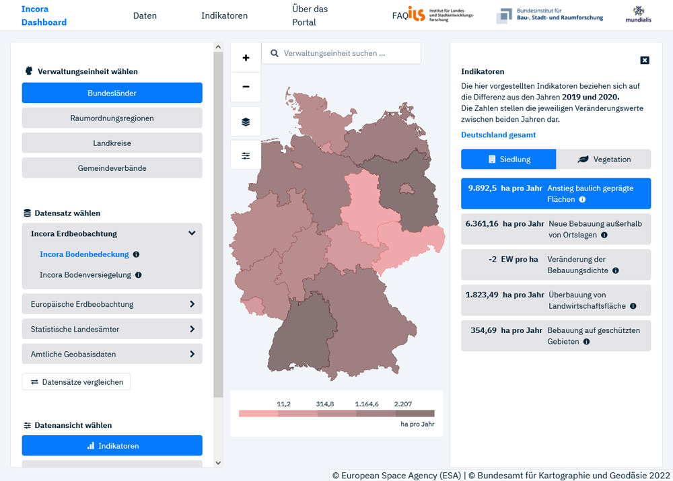
Task: Zoom out of the map
Action: click(246, 87)
